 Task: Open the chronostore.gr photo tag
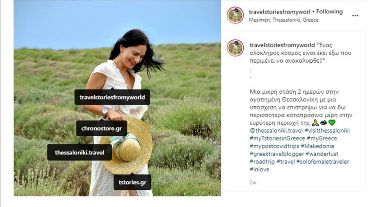[x=102, y=128]
